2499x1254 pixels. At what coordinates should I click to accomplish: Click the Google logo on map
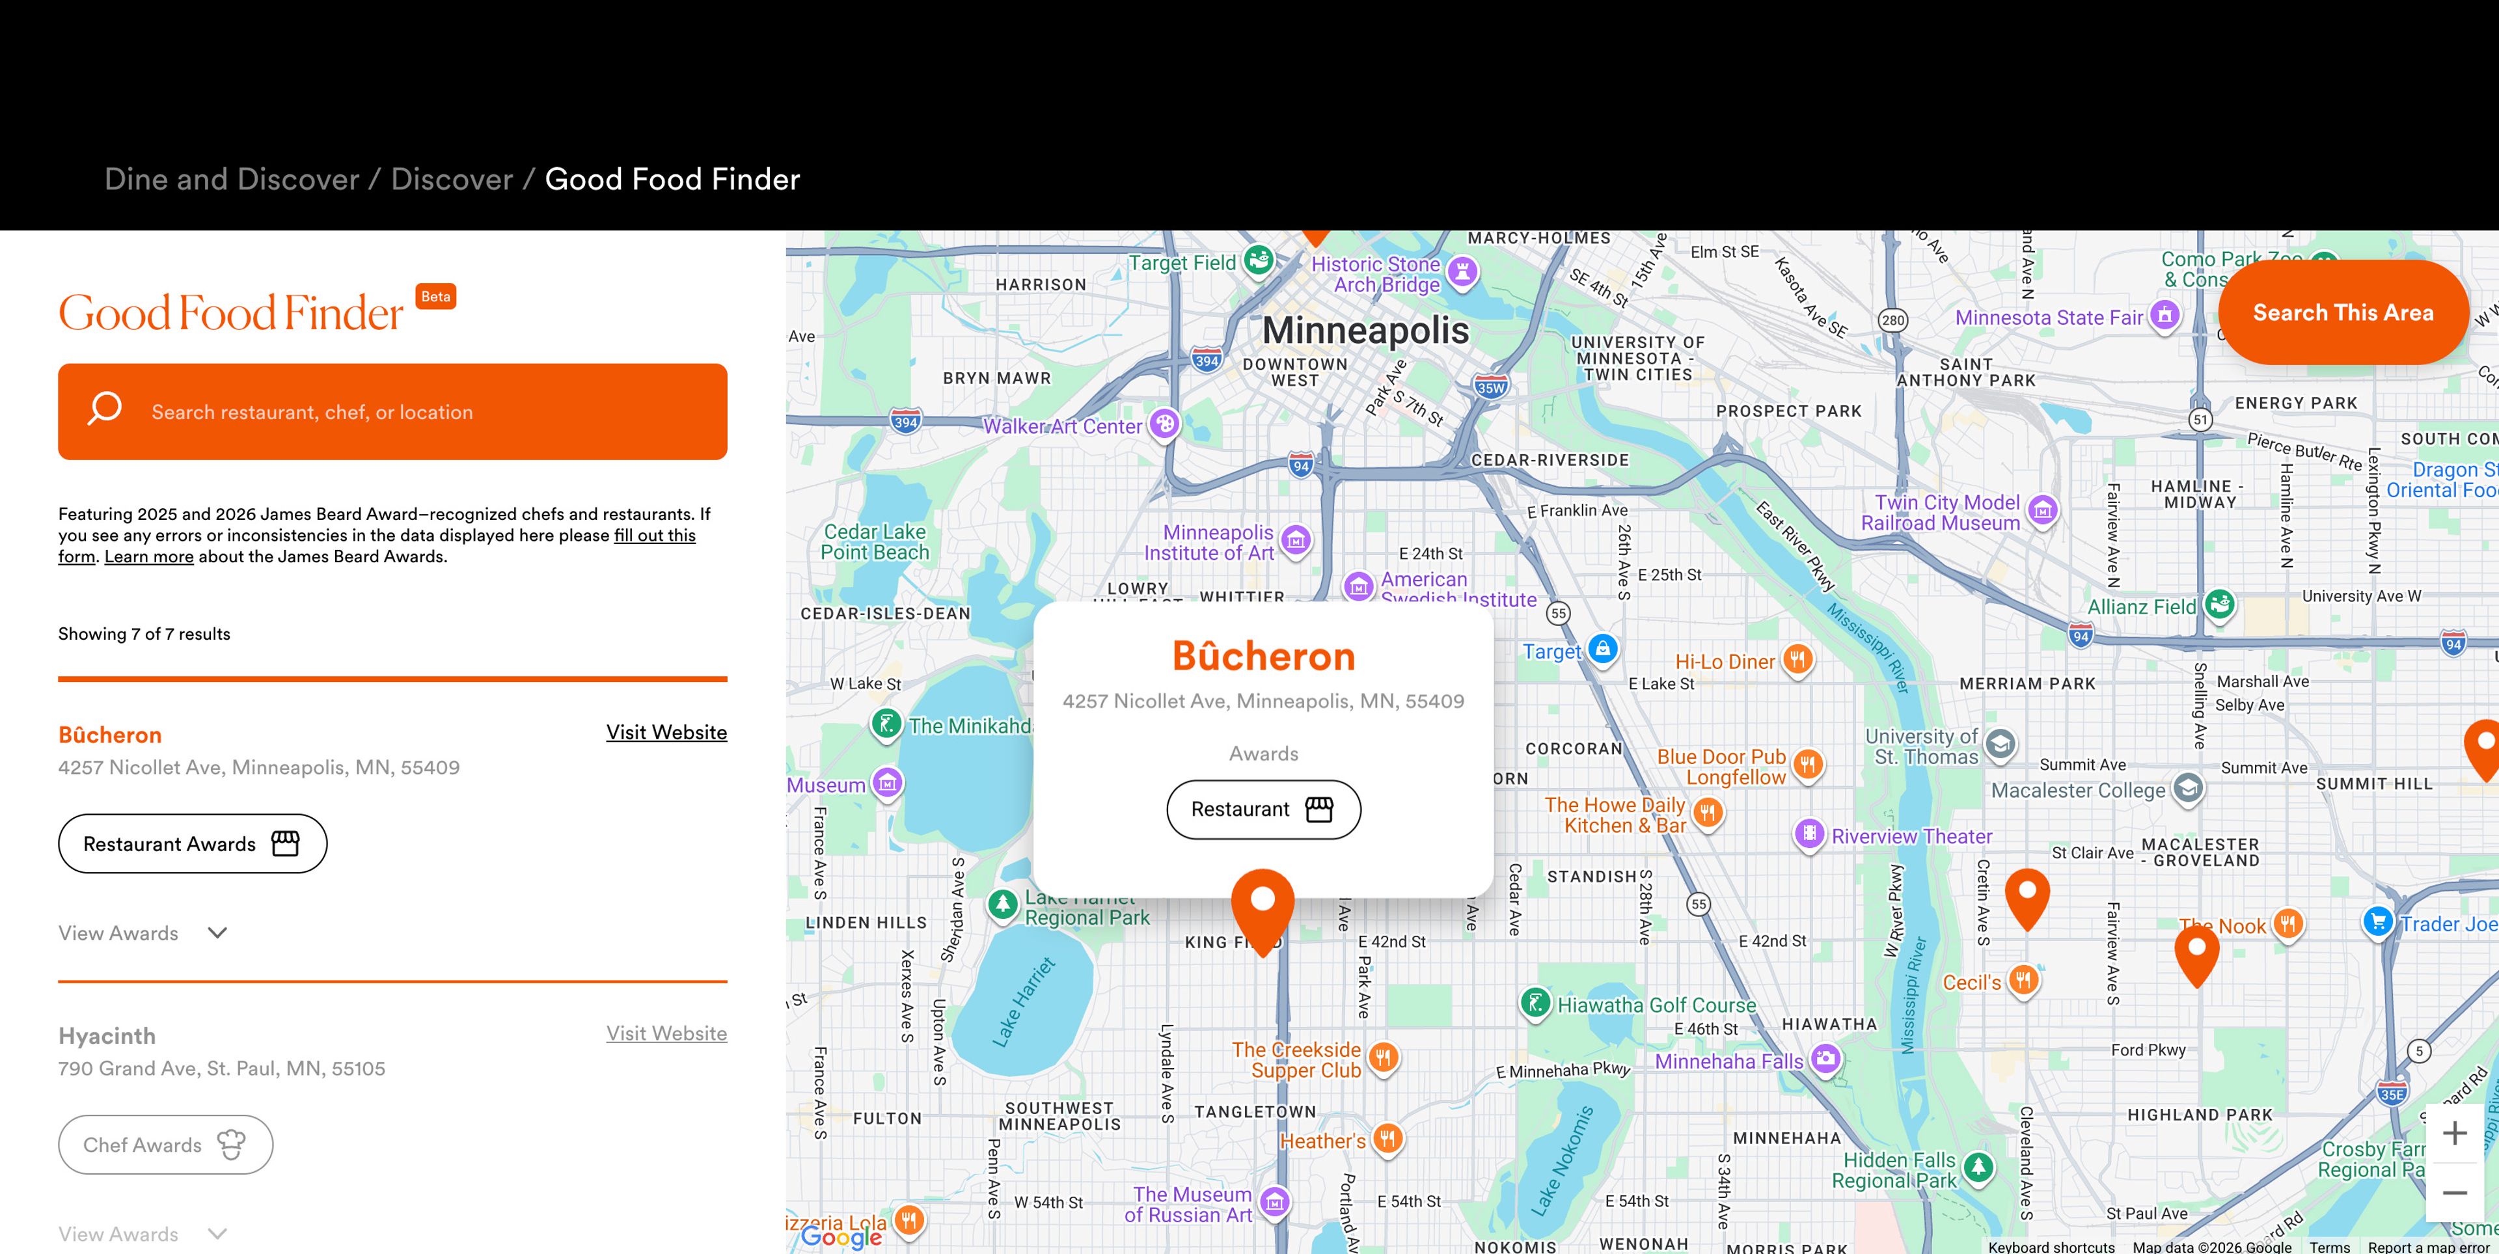(841, 1236)
